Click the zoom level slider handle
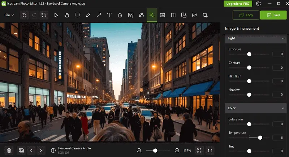Viewport: 289px width, 157px height. [x=155, y=150]
